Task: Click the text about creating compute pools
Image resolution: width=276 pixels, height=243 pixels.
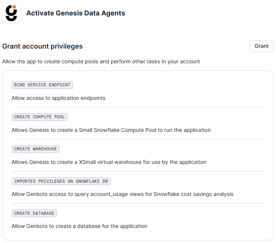Action: [101, 61]
